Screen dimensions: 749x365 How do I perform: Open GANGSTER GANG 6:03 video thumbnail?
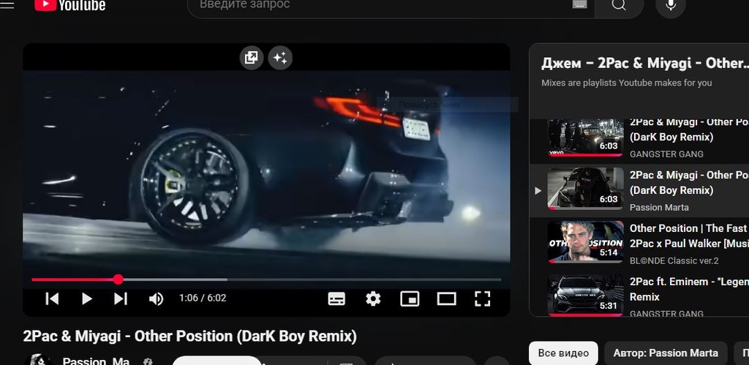(585, 138)
